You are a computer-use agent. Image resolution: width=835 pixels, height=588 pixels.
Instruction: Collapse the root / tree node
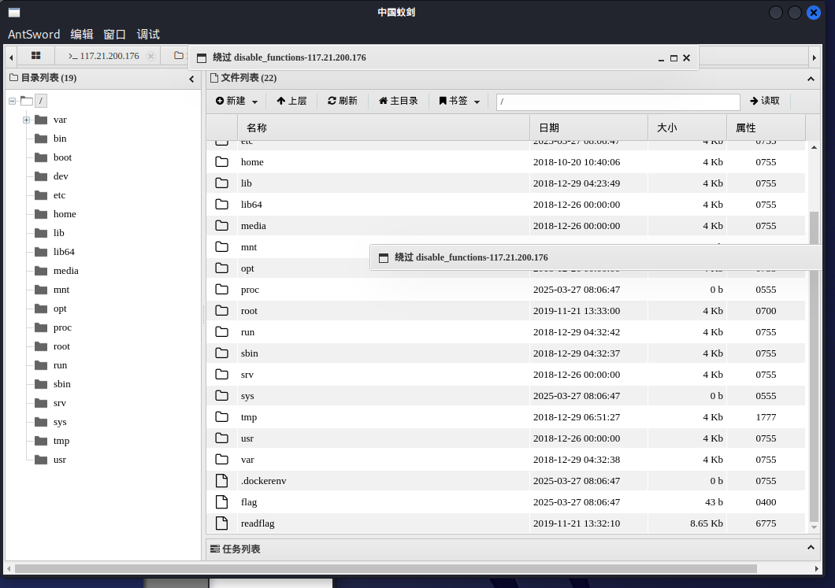pyautogui.click(x=13, y=101)
